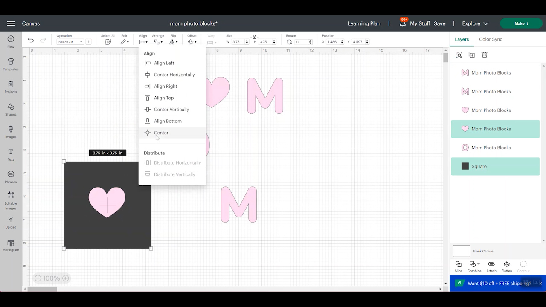Click the Height input field
The height and width of the screenshot is (307, 546).
(x=265, y=42)
